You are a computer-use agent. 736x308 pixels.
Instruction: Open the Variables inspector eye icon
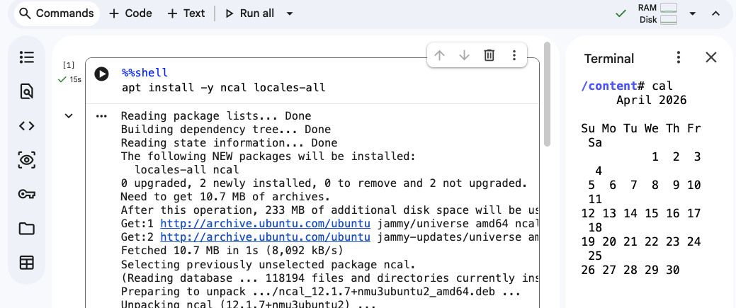tap(27, 160)
